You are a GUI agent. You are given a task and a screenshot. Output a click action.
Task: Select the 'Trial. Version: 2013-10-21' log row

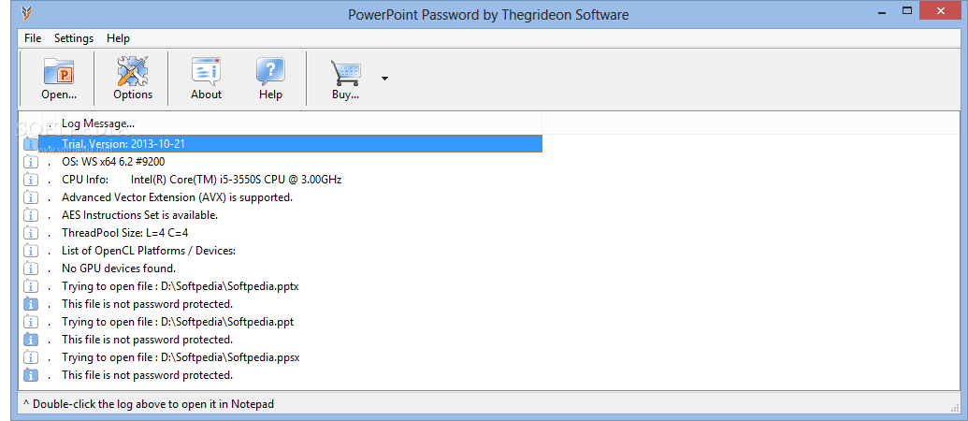[290, 144]
